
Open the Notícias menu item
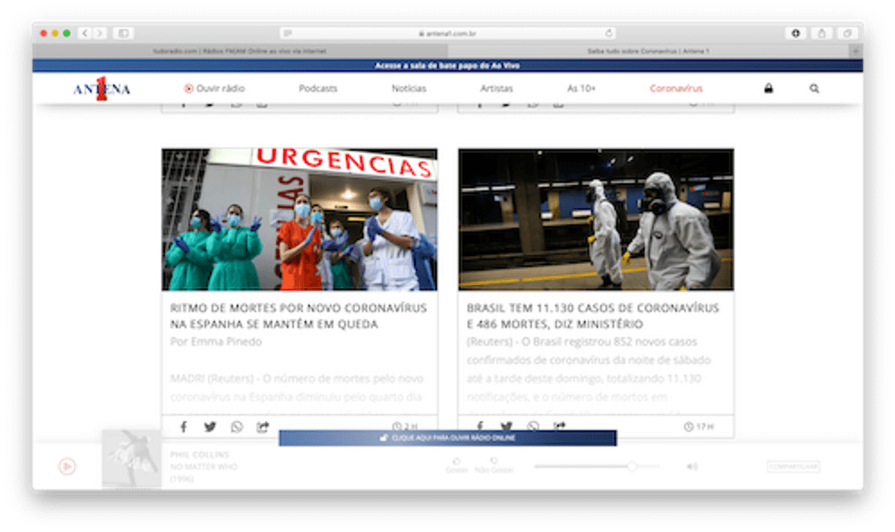(409, 88)
